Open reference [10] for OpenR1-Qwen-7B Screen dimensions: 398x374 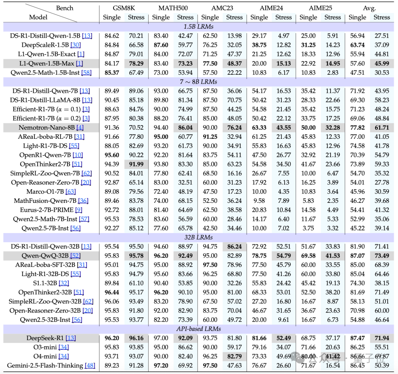[x=78, y=155]
